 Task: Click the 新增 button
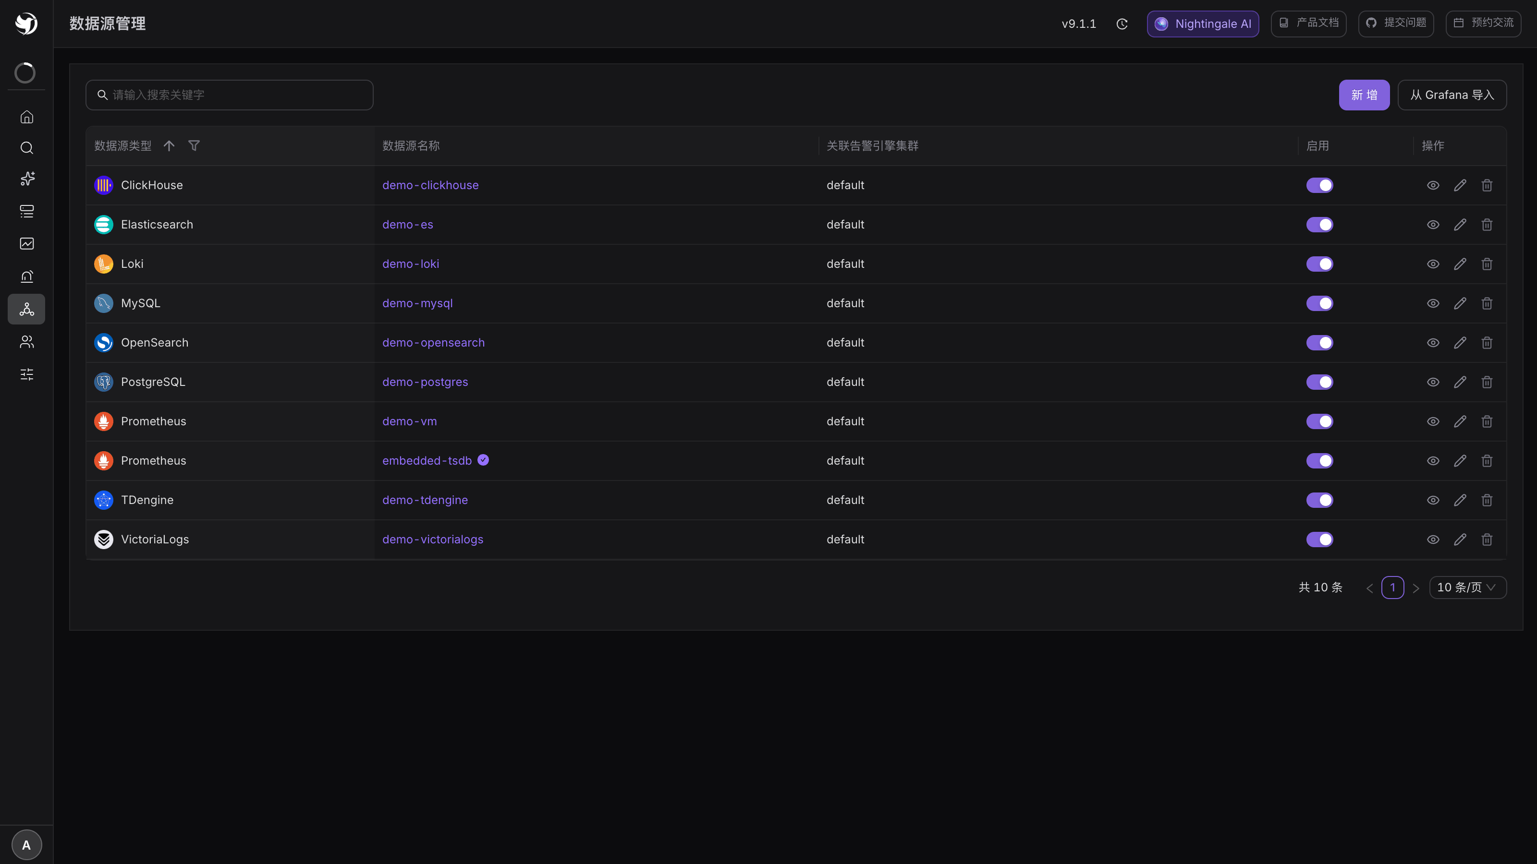point(1364,95)
